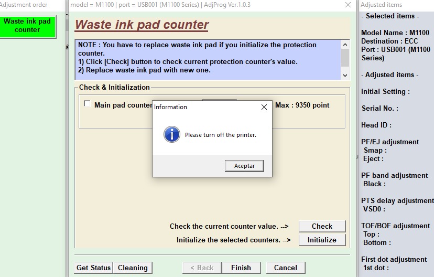
Task: Click the 'Information' dialog title
Action: click(x=170, y=107)
